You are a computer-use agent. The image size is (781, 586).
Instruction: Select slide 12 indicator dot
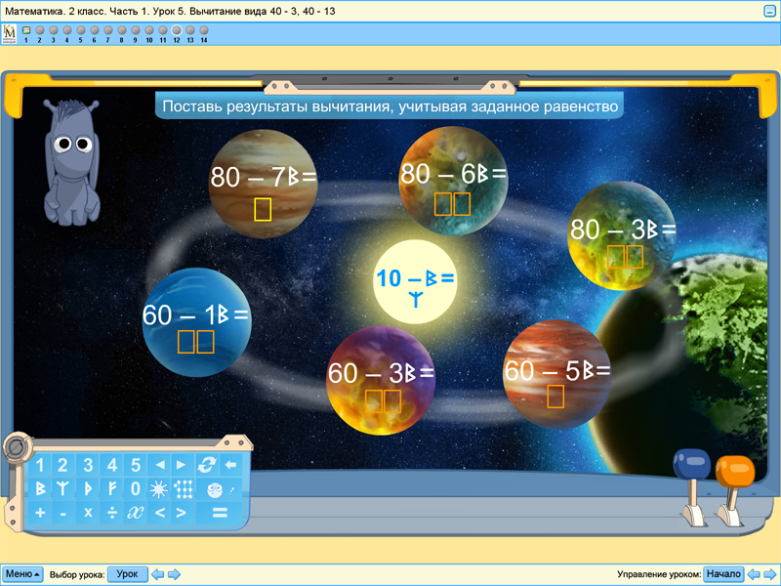pyautogui.click(x=177, y=31)
